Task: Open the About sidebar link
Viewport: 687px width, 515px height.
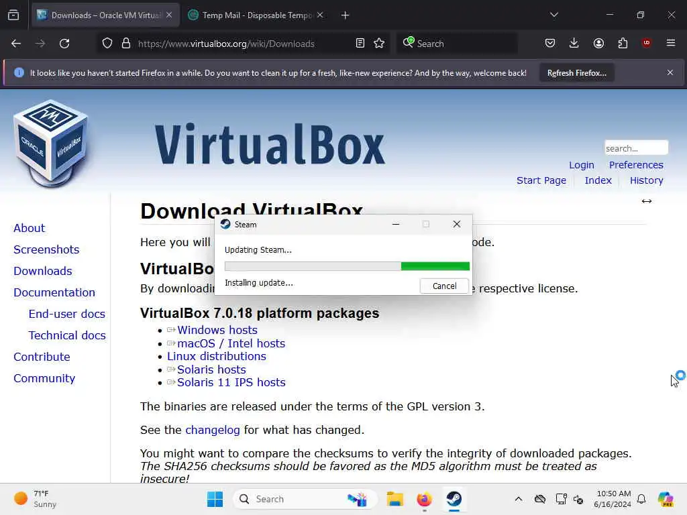Action: 30,228
